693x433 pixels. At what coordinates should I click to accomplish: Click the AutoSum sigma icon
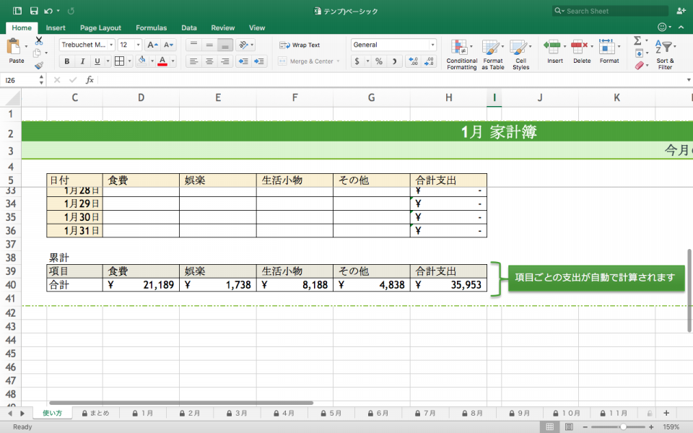638,41
